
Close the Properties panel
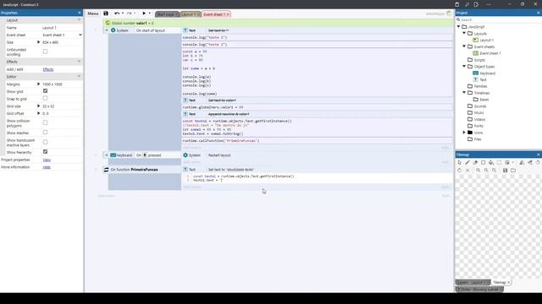79,13
